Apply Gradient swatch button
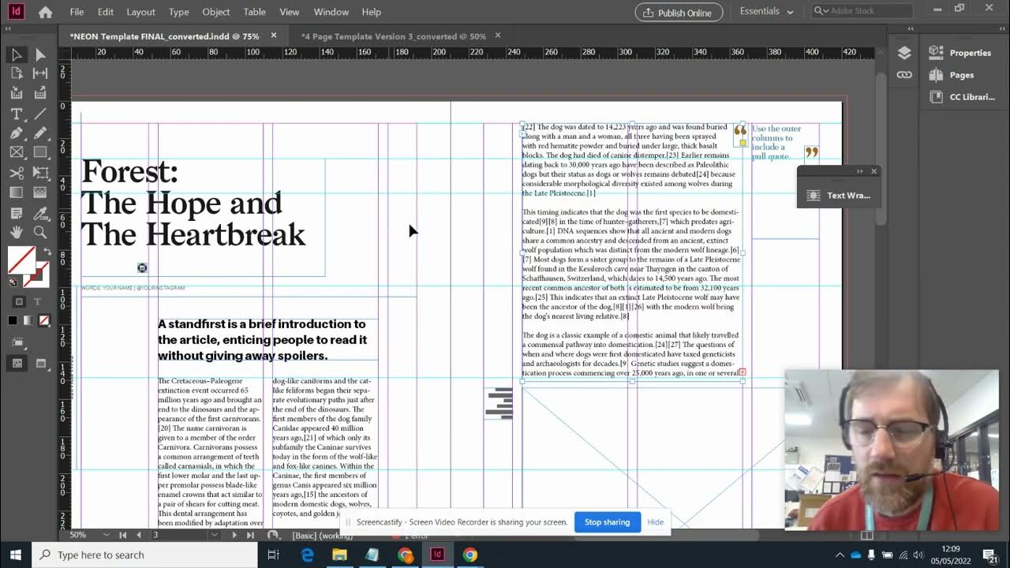This screenshot has height=568, width=1010. click(28, 320)
